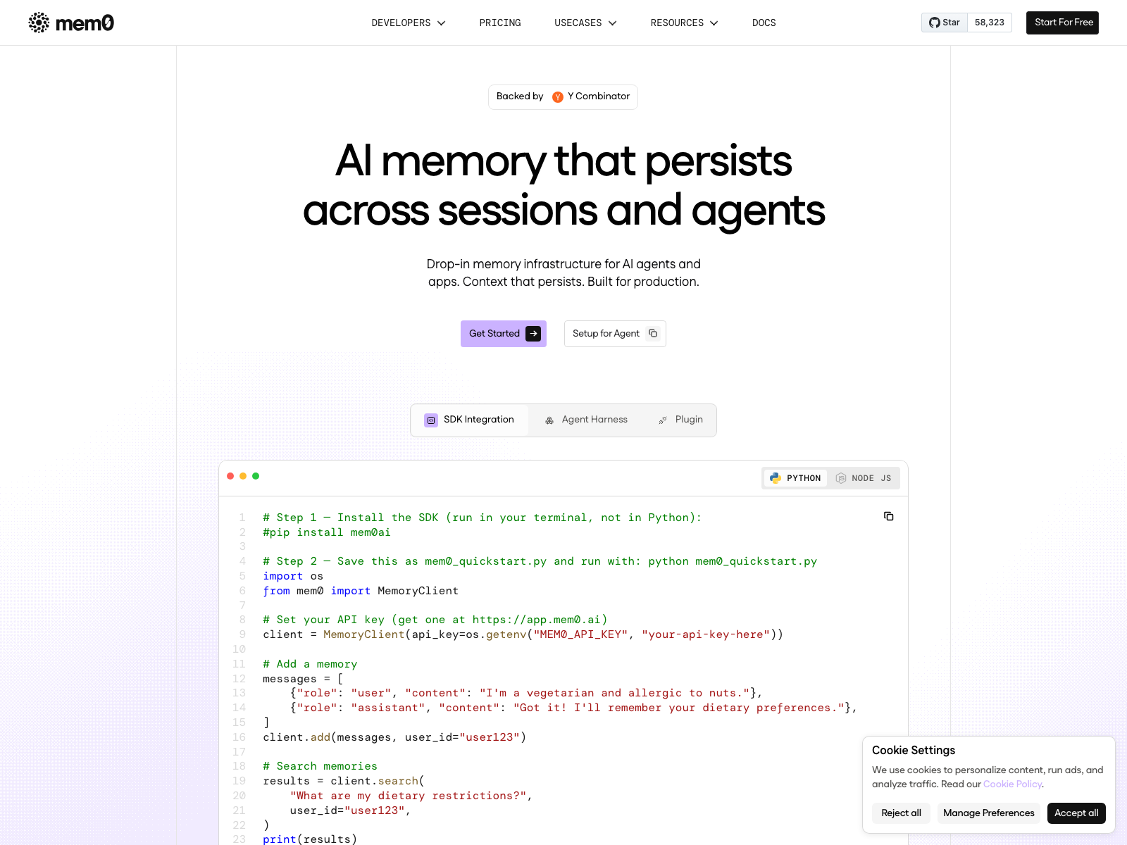This screenshot has width=1127, height=845.
Task: Click the Node JS logo icon
Action: 841,478
